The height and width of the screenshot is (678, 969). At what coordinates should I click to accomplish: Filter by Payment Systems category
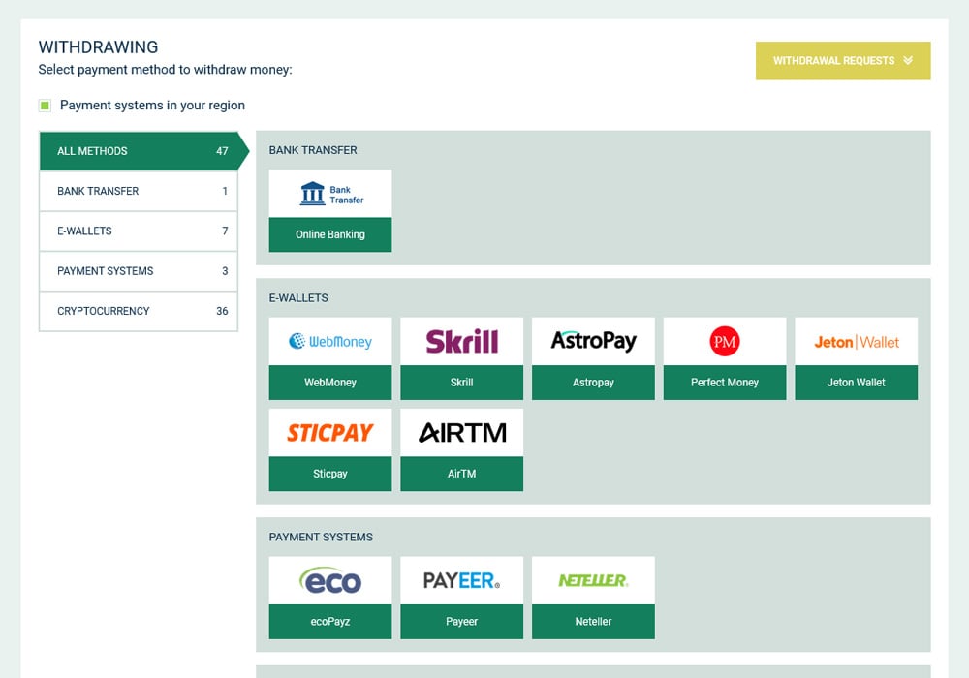coord(139,271)
